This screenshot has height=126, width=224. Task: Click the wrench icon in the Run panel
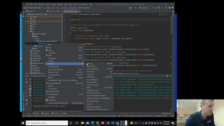coord(27,83)
